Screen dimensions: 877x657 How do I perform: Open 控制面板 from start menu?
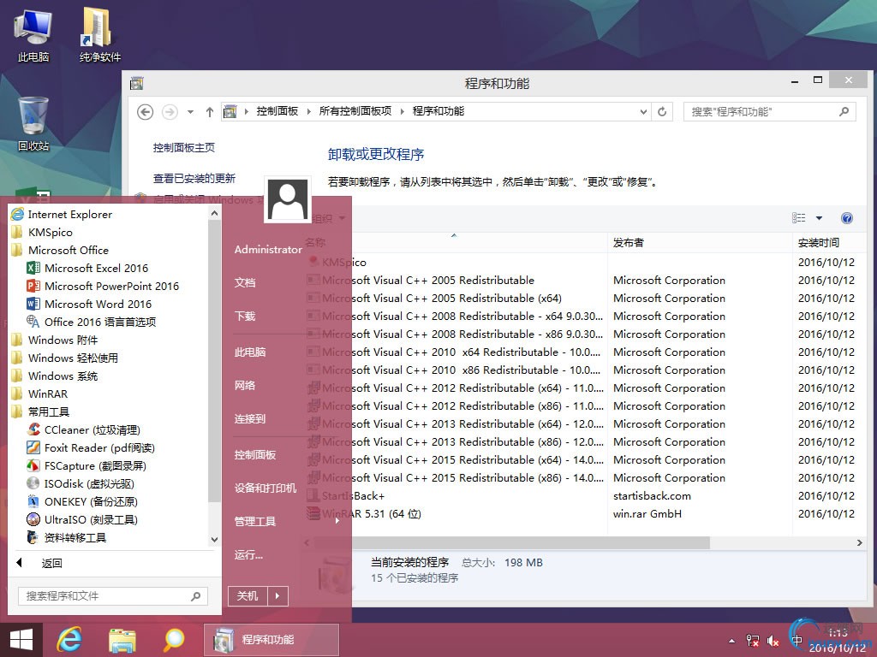[255, 455]
